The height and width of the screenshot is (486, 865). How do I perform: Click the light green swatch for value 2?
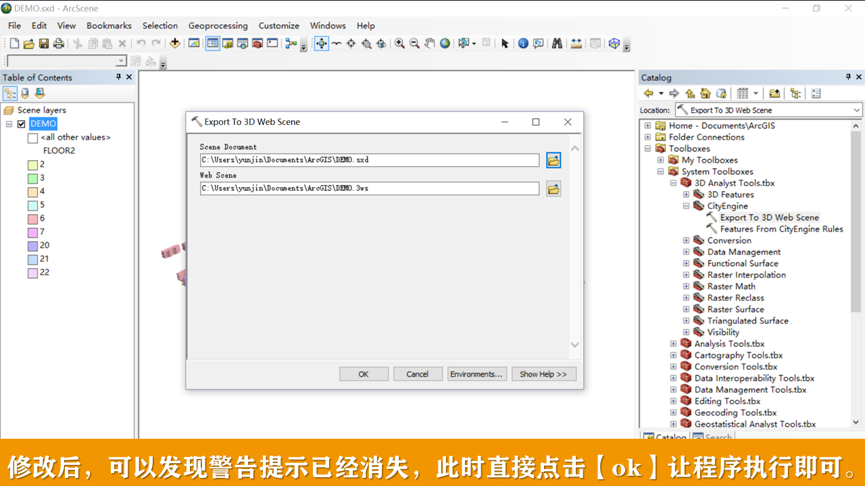(32, 165)
